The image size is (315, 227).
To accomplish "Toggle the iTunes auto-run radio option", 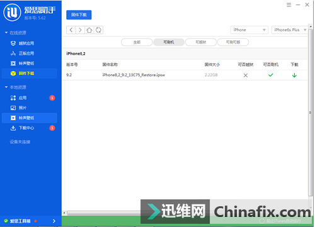I will click(261, 221).
